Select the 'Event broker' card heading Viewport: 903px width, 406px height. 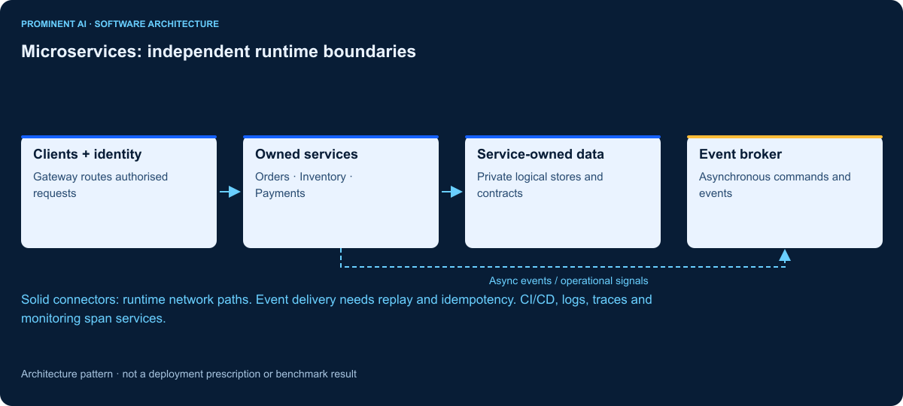pyautogui.click(x=740, y=154)
